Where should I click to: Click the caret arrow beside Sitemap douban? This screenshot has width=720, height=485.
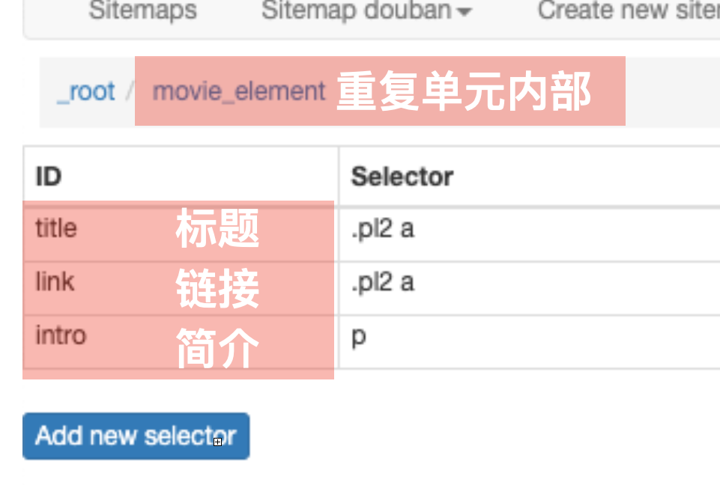click(465, 12)
